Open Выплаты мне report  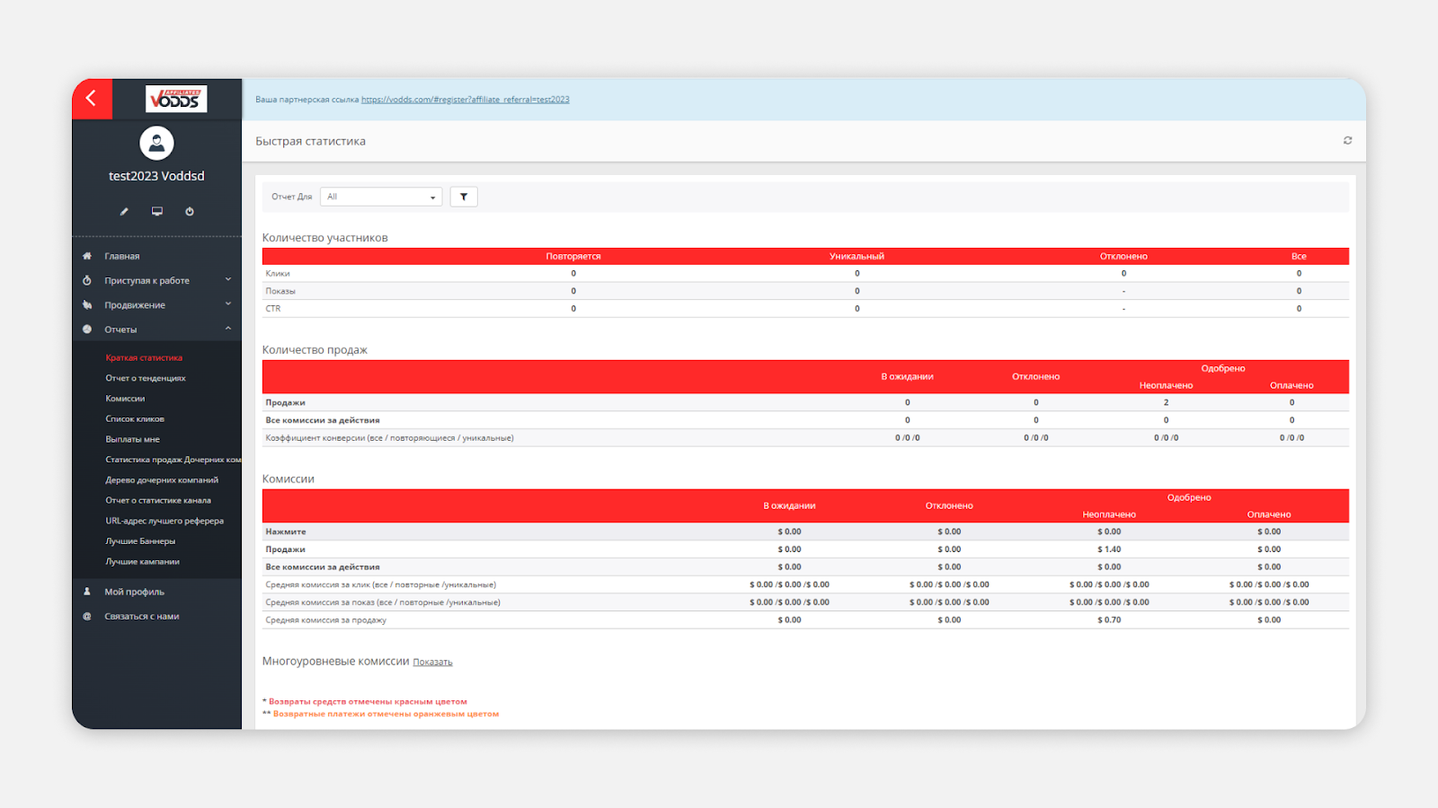click(132, 439)
